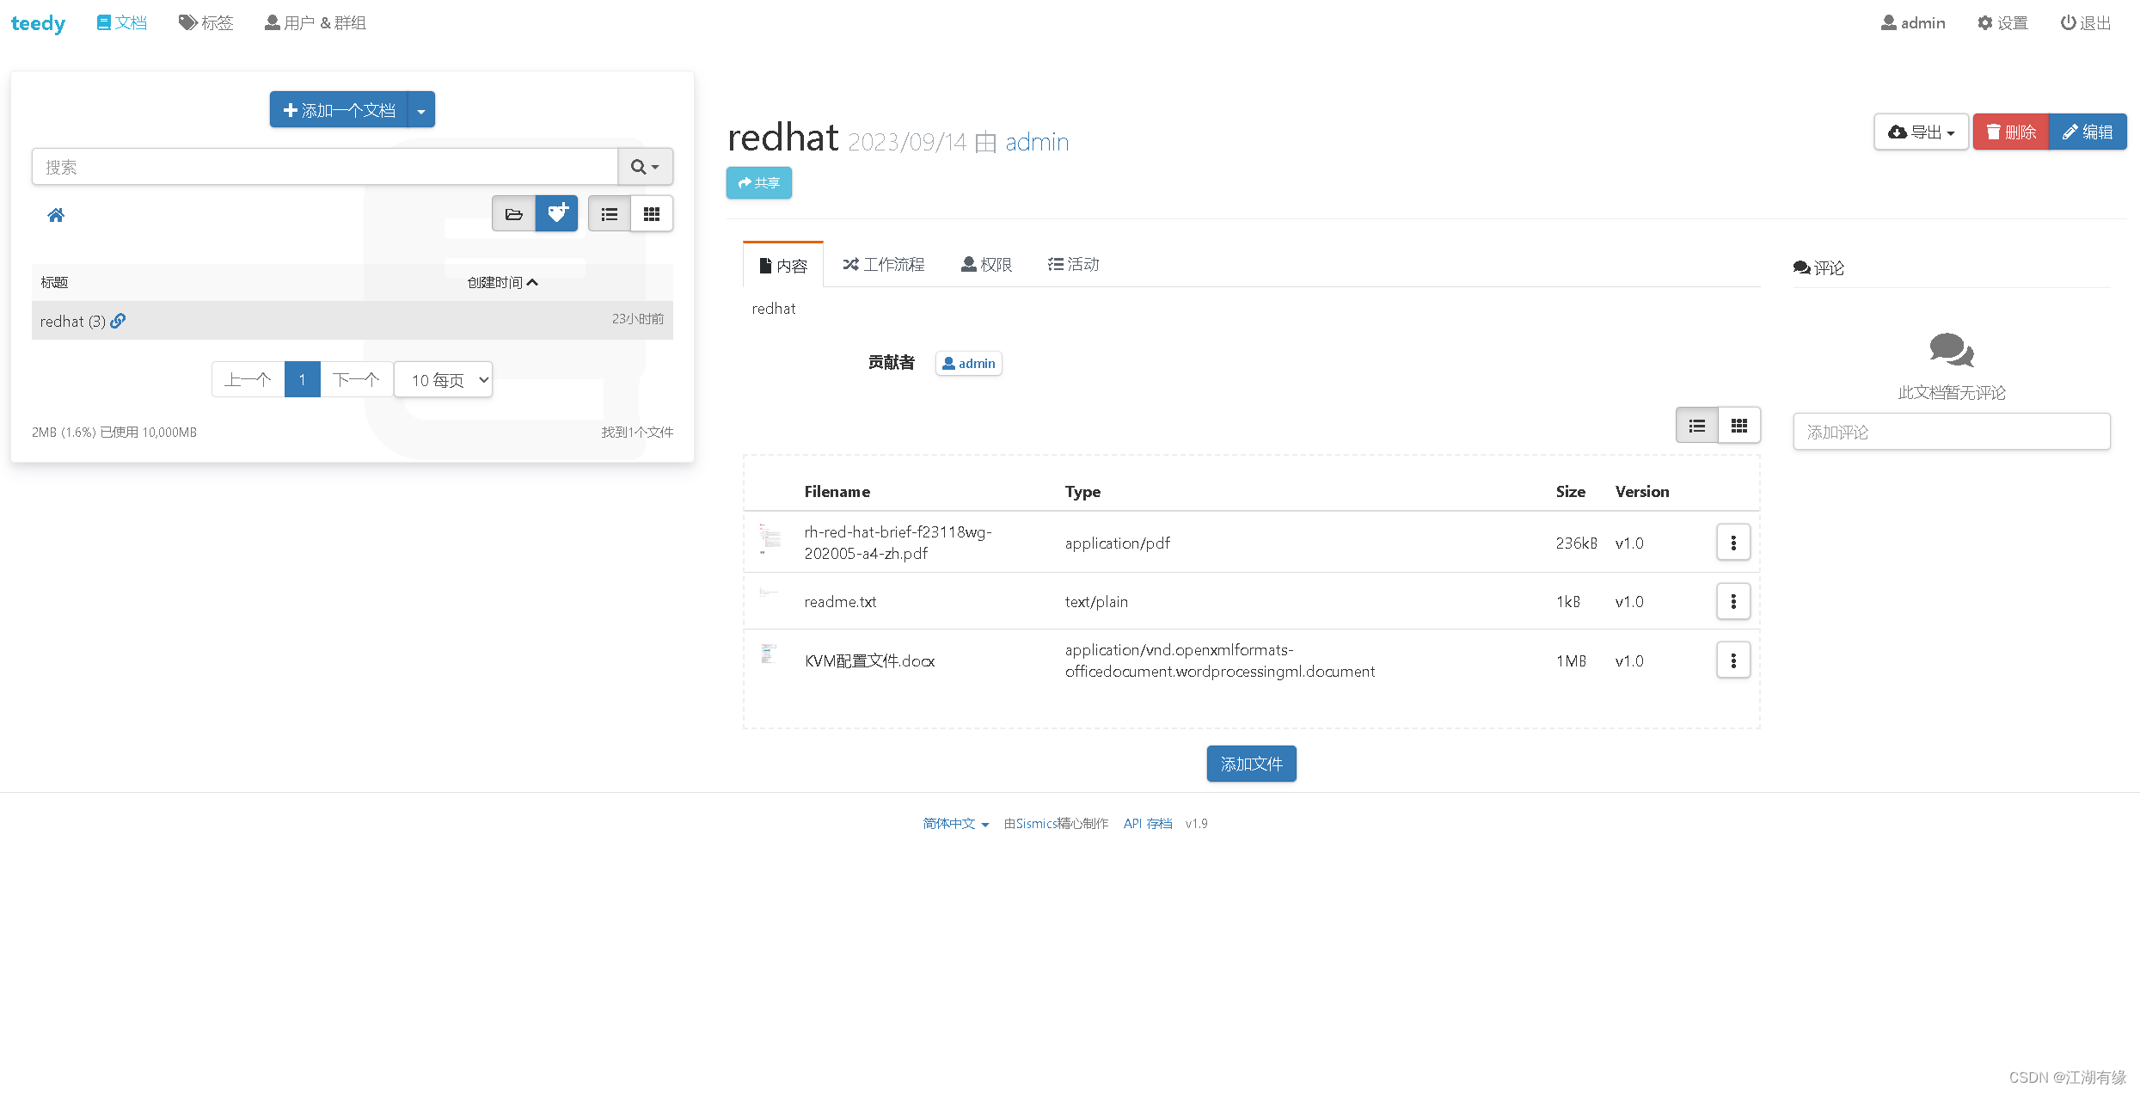Switch the file list to grid view

pos(1739,425)
